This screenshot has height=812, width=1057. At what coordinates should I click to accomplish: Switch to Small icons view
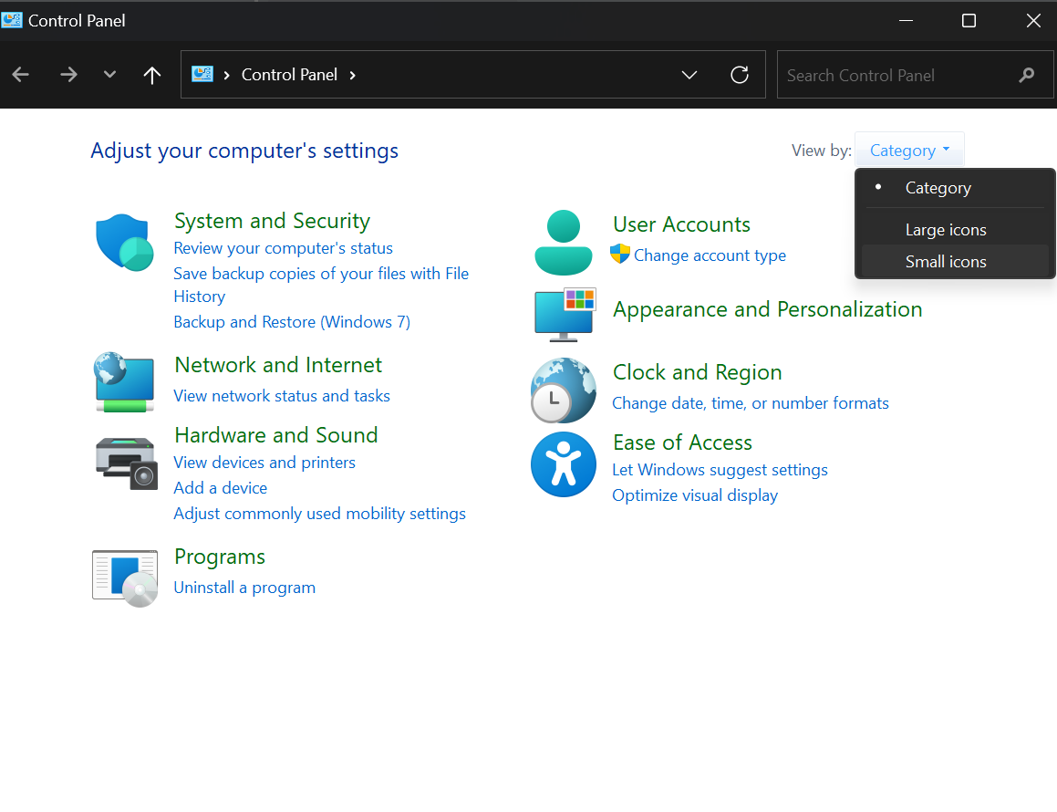point(945,262)
